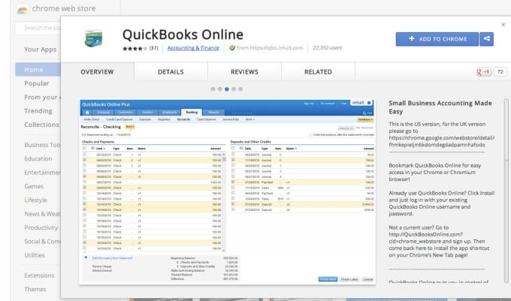Click the share icon button

(486, 39)
